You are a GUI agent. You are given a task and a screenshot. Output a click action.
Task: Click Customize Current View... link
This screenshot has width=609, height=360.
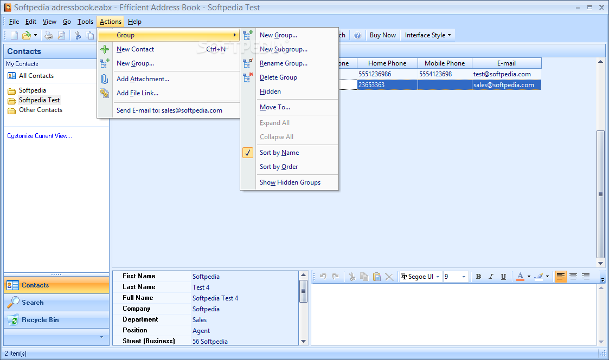coord(39,136)
